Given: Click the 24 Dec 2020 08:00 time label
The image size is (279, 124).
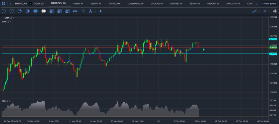Looking at the screenshot, I should point(12,121).
